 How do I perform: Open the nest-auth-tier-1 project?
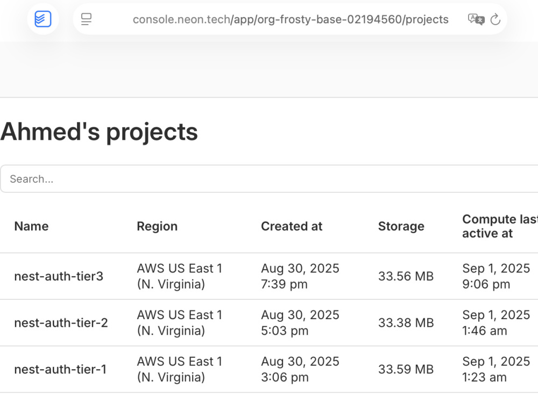coord(60,370)
